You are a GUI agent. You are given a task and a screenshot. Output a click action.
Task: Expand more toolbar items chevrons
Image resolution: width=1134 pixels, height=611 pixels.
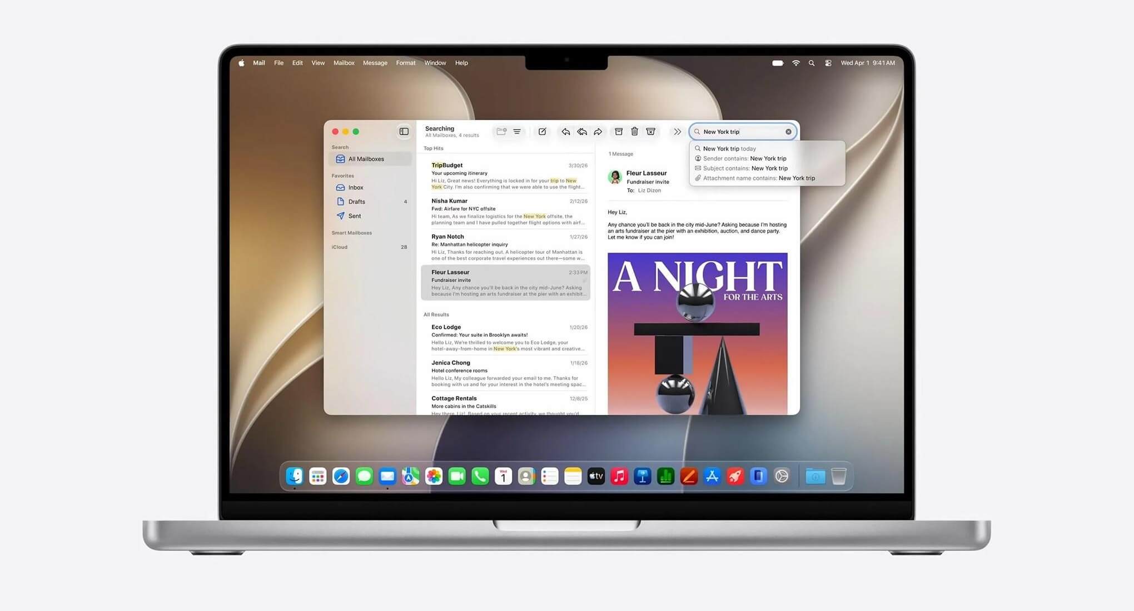(x=677, y=132)
